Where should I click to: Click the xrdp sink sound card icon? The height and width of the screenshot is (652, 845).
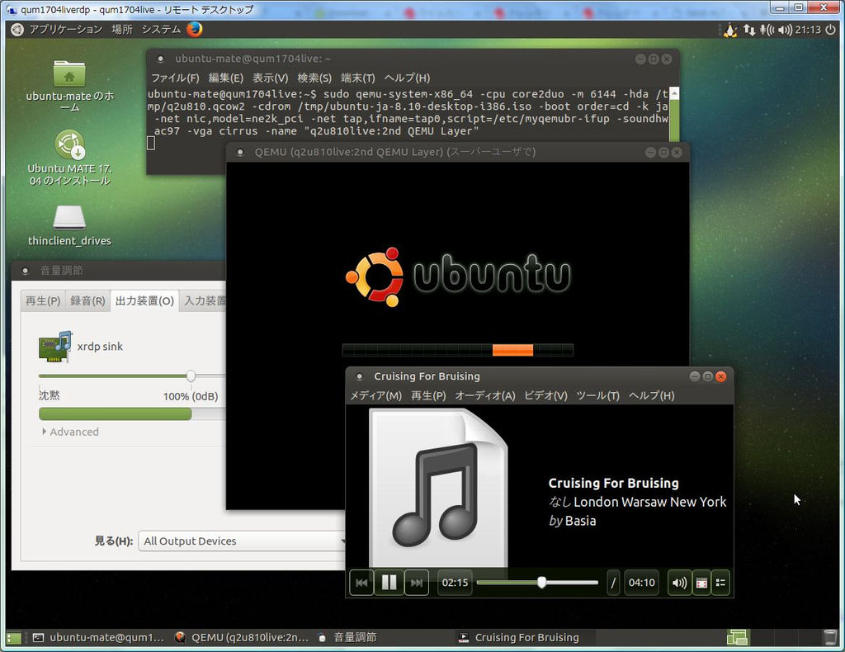[x=55, y=347]
